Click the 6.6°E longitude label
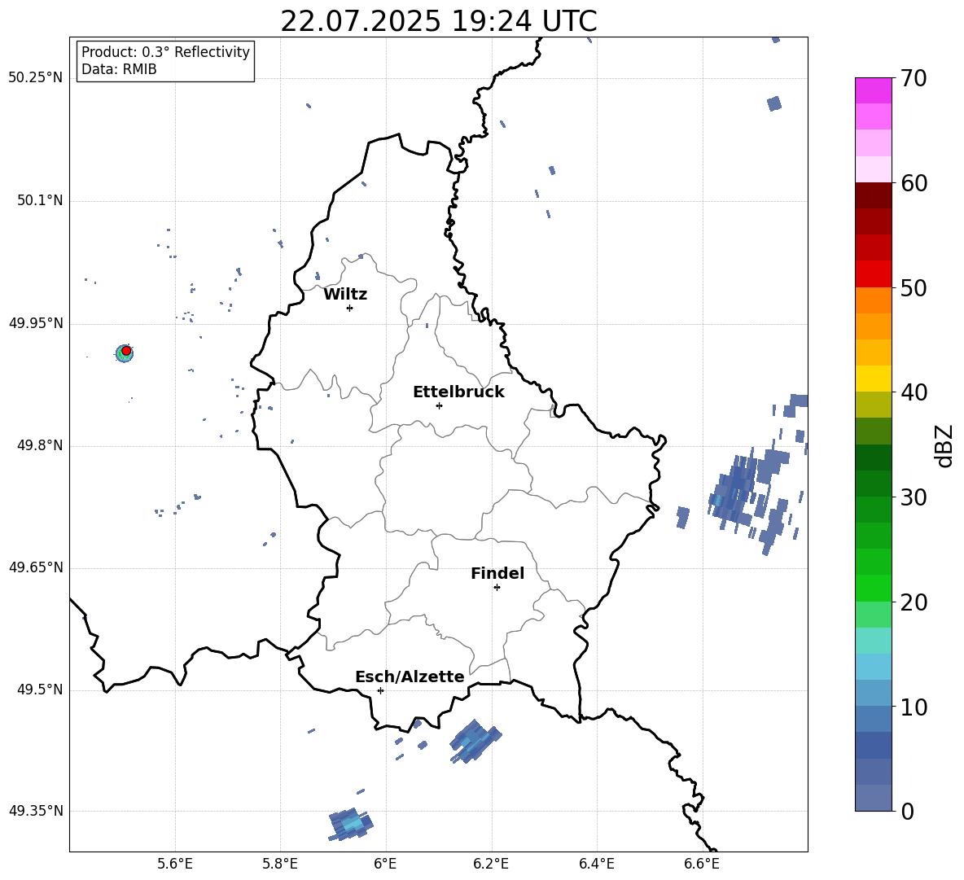This screenshot has width=964, height=880. [702, 864]
